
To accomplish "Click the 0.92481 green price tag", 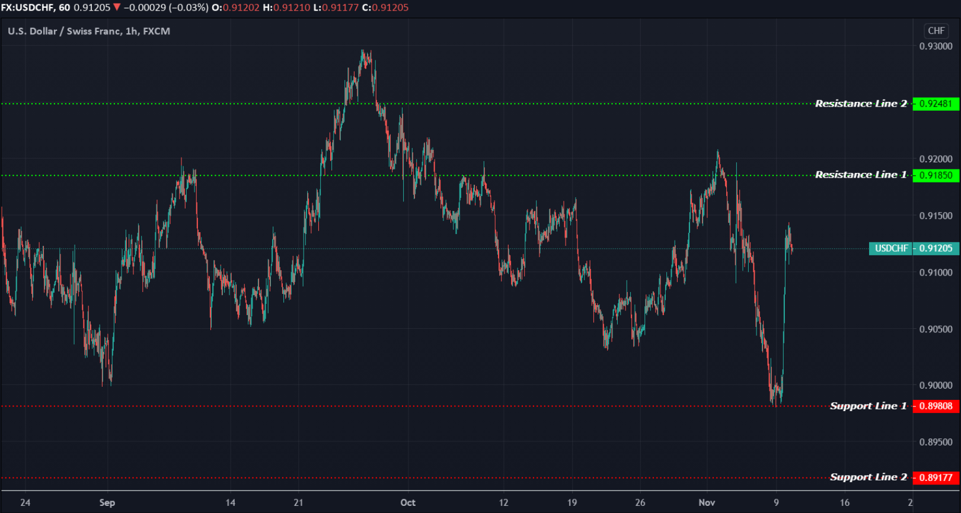I will (x=936, y=104).
